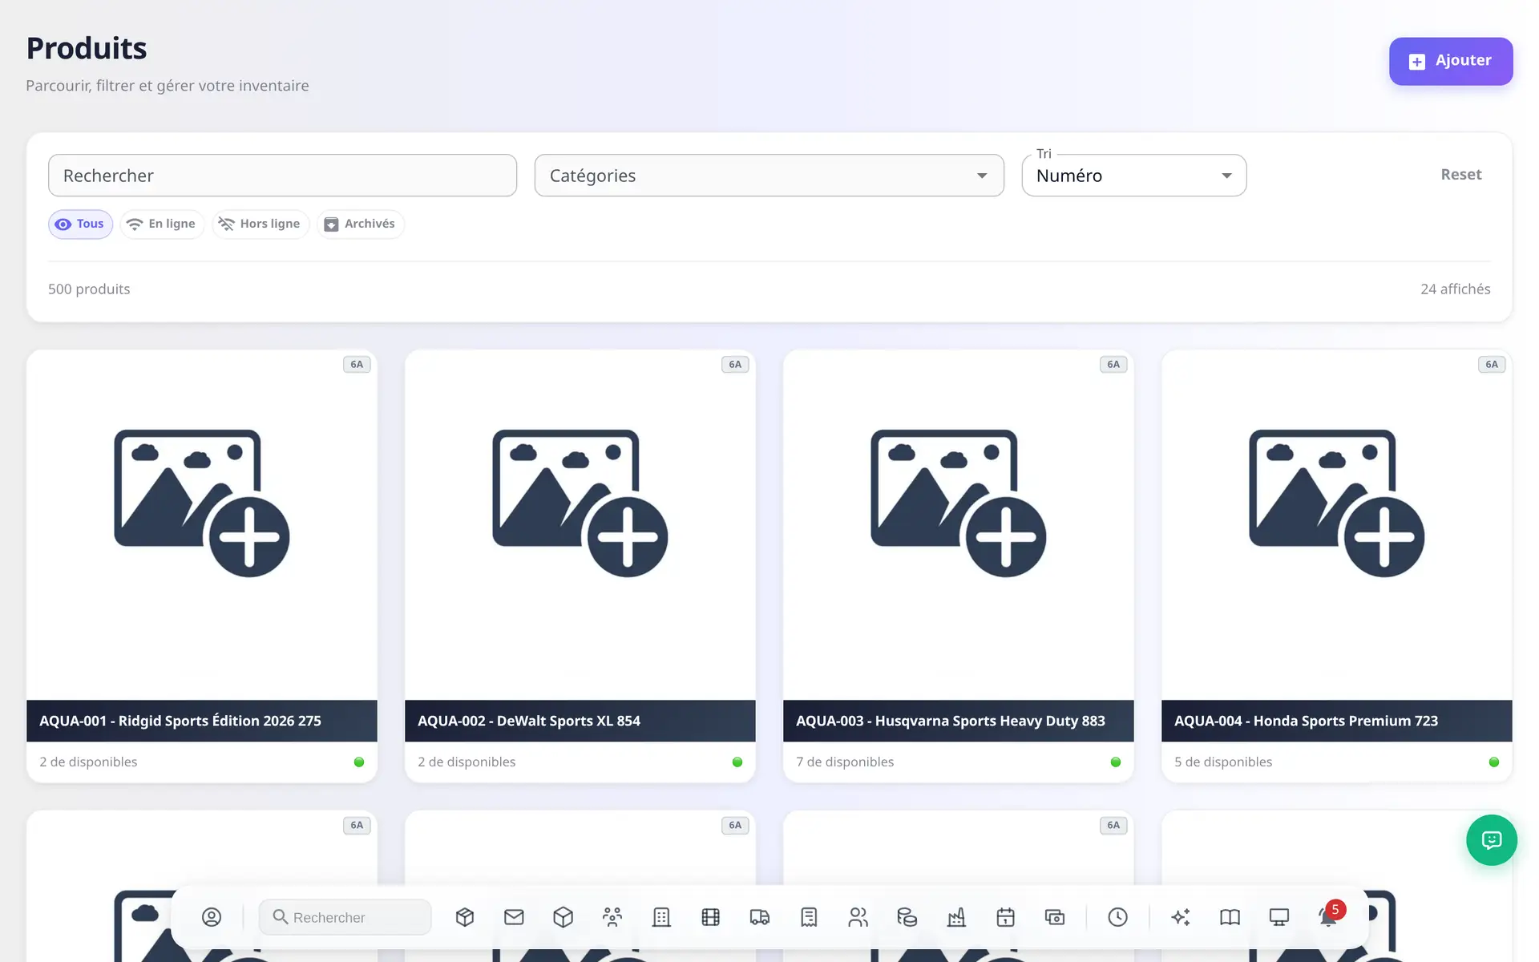The height and width of the screenshot is (962, 1539).
Task: Open the open-book icon in the dock
Action: tap(1230, 917)
